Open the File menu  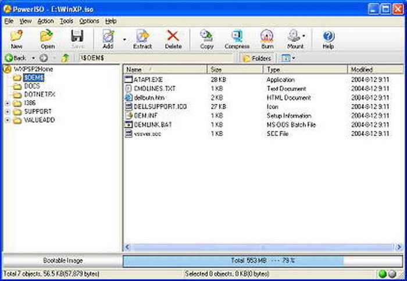(9, 21)
